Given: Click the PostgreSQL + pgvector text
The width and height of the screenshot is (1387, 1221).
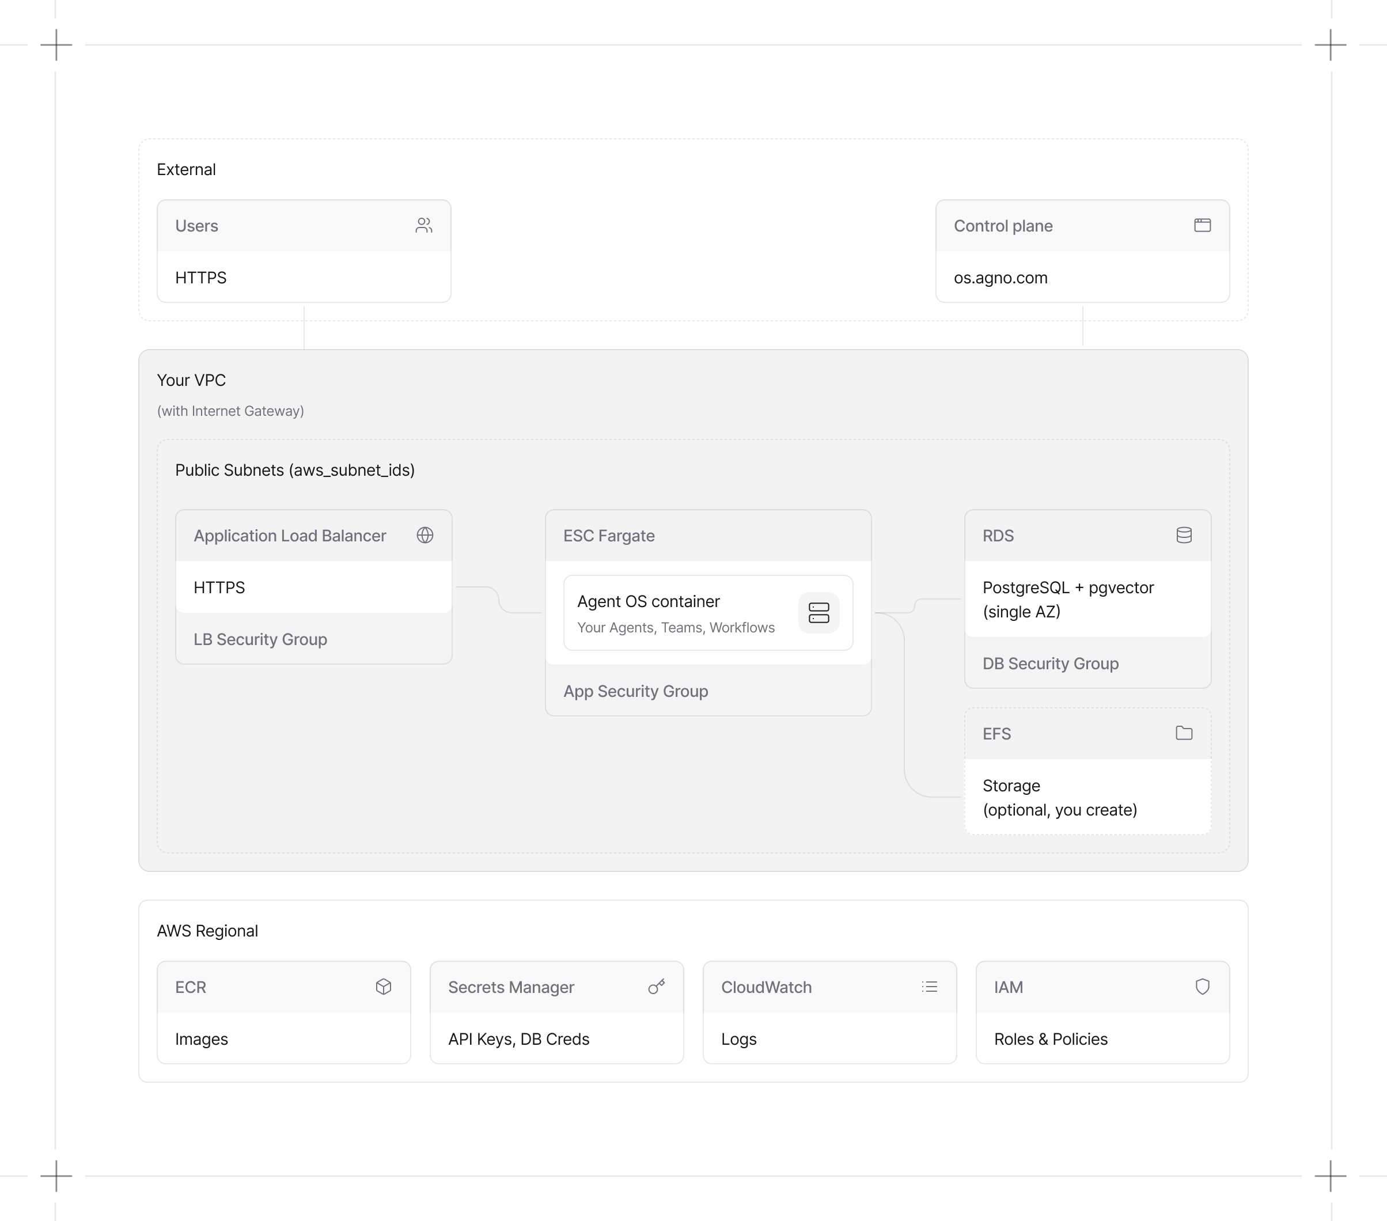Looking at the screenshot, I should 1068,587.
